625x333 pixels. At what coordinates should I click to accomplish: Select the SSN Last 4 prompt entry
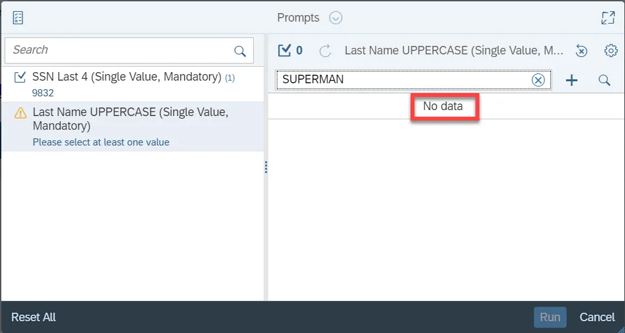[x=126, y=77]
